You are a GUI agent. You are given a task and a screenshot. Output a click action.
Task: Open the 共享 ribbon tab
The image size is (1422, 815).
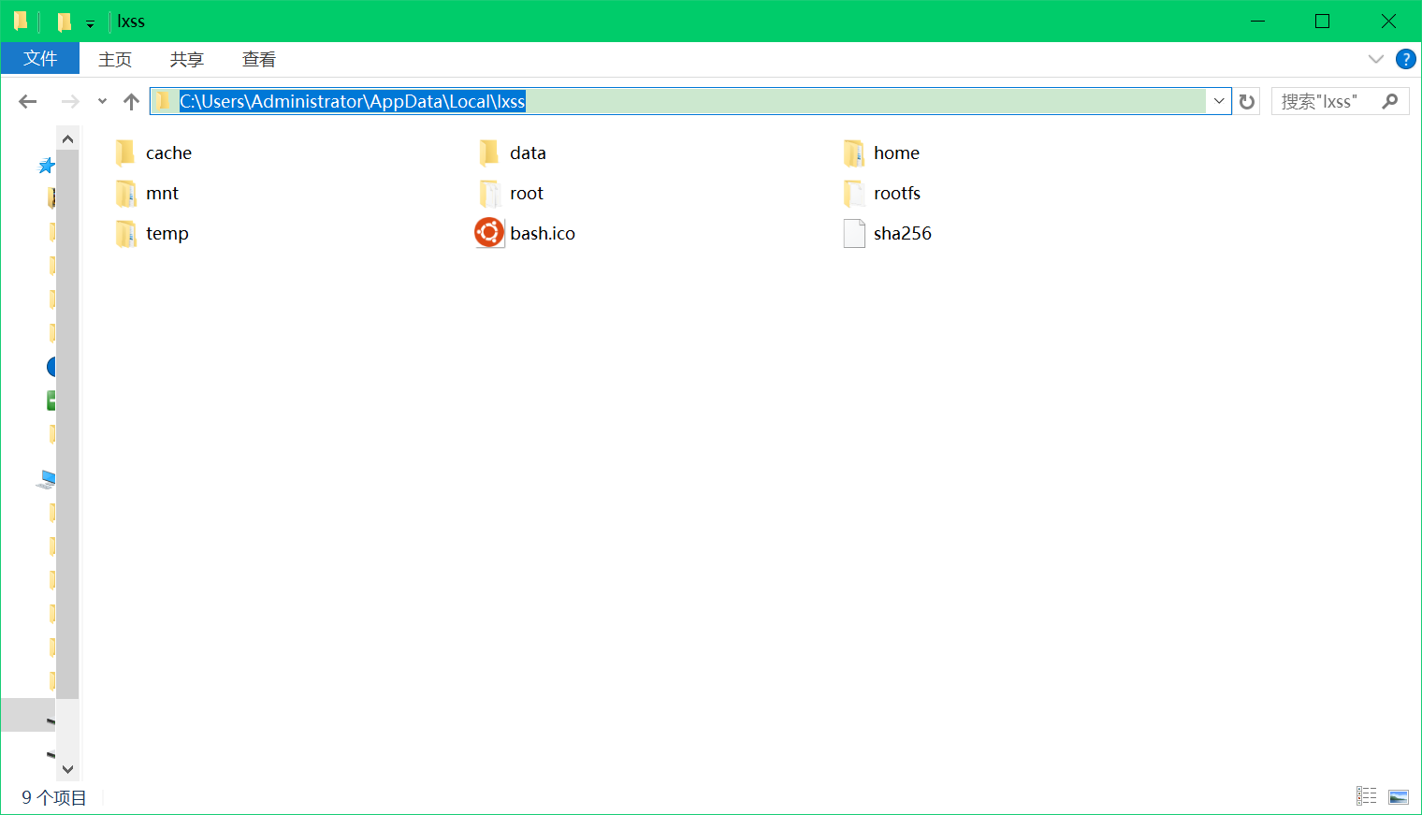[x=187, y=59]
